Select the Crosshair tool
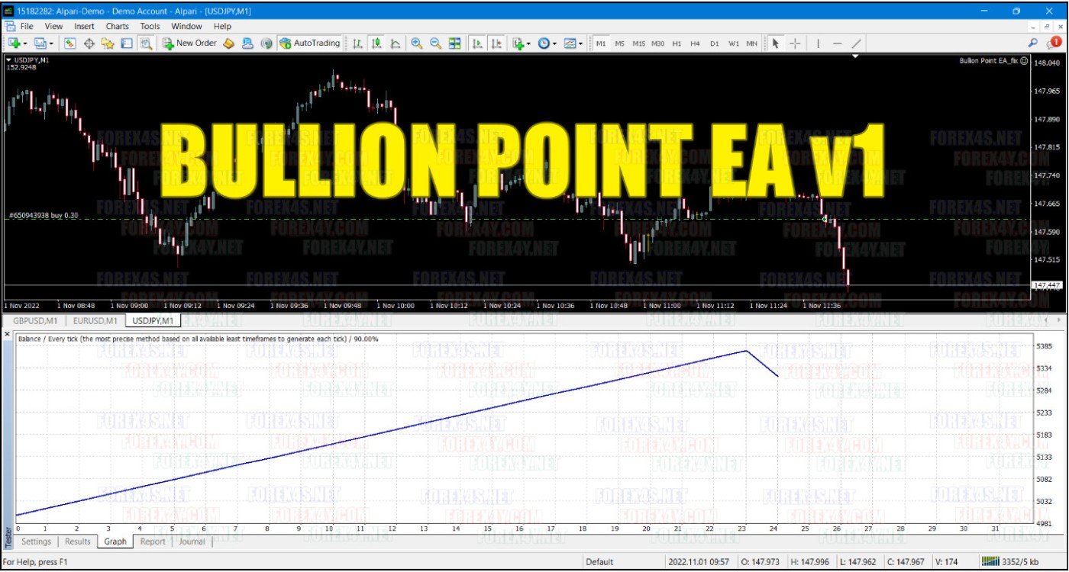 pos(793,43)
